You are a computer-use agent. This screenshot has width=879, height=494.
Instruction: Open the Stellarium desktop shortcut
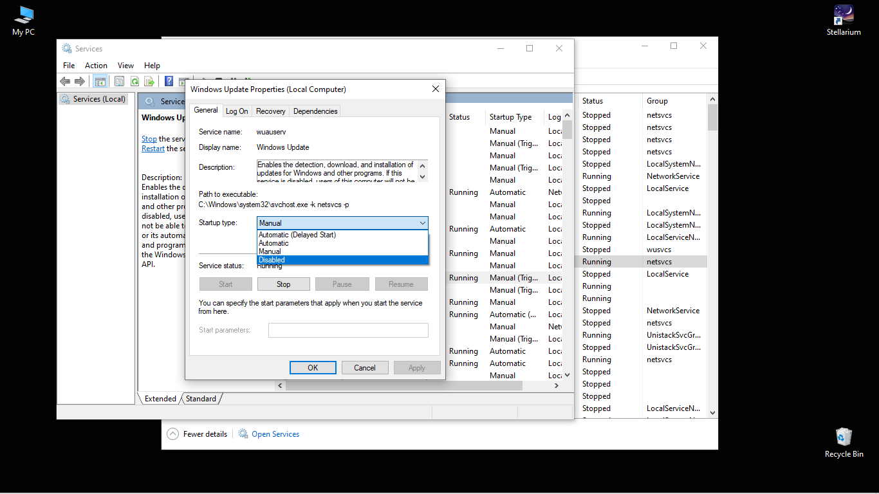(x=844, y=21)
